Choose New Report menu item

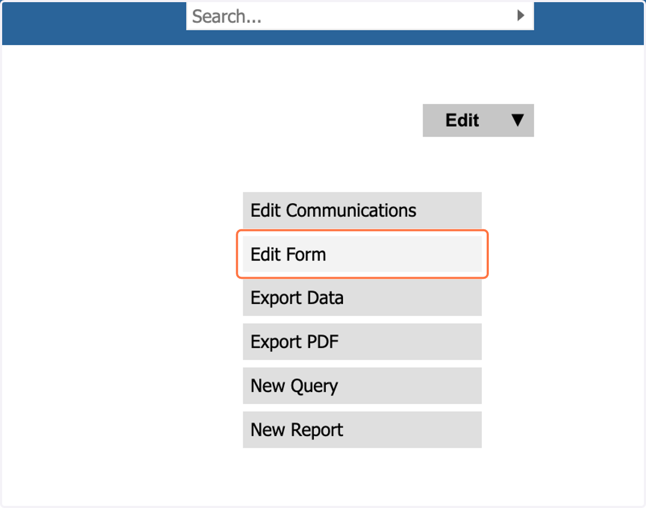pos(362,430)
